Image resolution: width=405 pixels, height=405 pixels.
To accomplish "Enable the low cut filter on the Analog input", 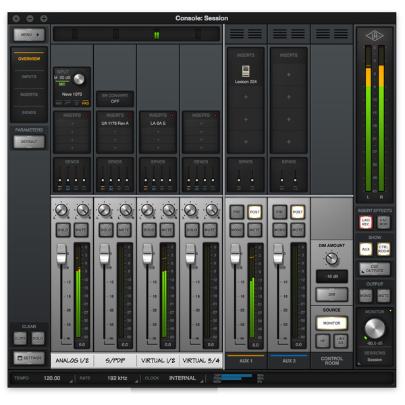I will coord(67,103).
